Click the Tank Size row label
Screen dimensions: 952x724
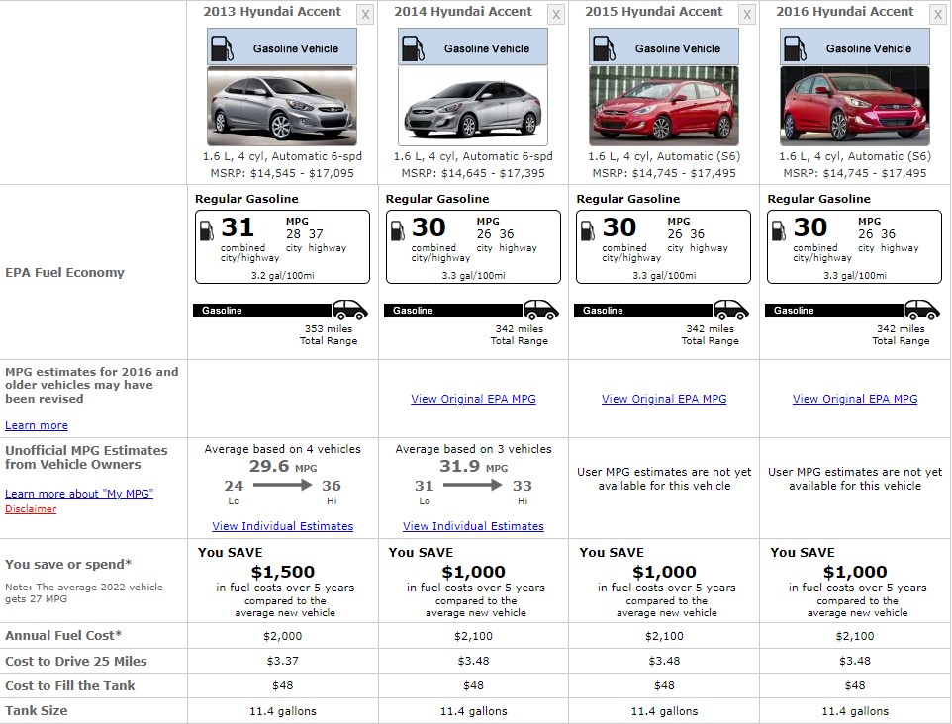[37, 711]
